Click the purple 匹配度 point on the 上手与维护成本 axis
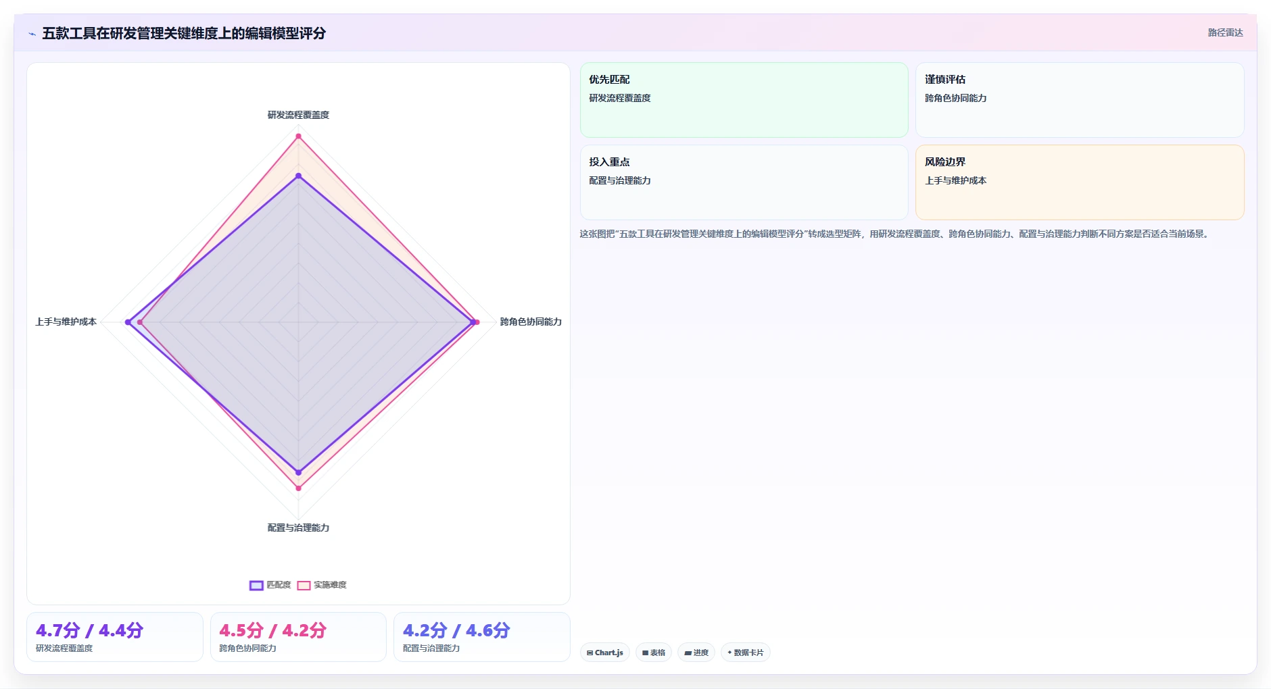 coord(128,322)
